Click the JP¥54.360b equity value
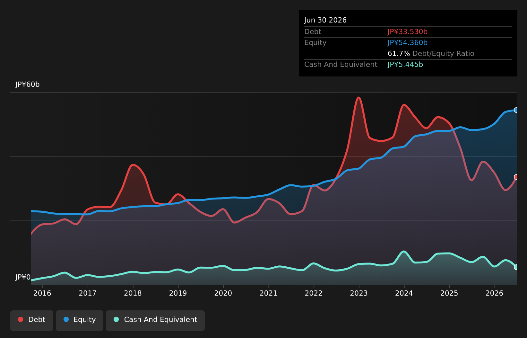 408,43
